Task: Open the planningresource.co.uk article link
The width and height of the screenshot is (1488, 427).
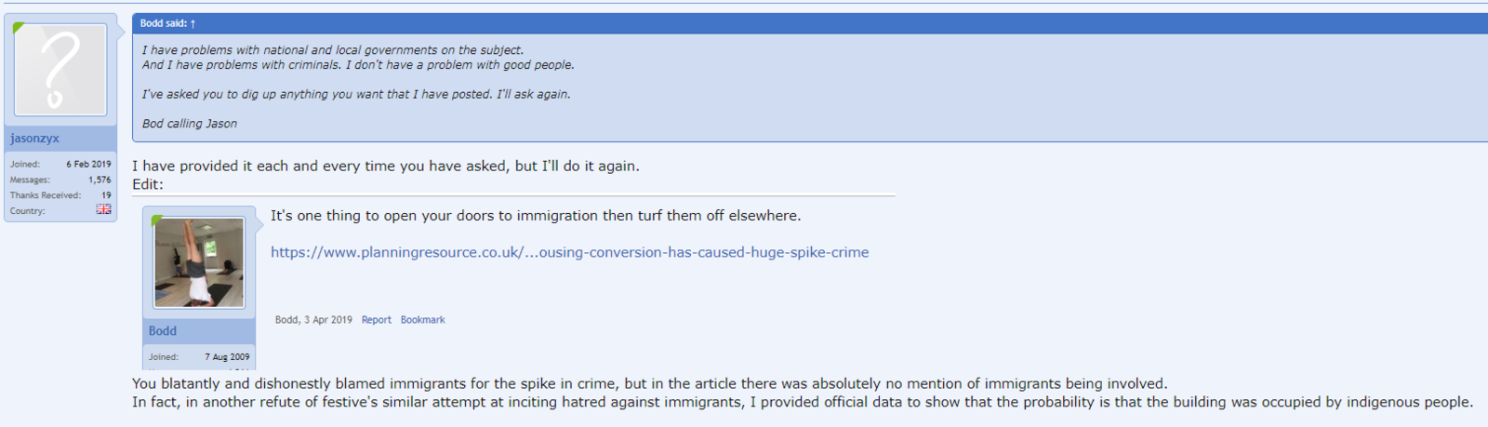Action: click(569, 252)
